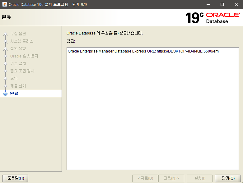Close the installer window with X
The width and height of the screenshot is (243, 183).
[x=236, y=4]
